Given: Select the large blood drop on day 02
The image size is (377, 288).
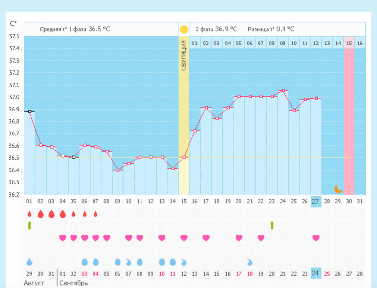Looking at the screenshot, I should [40, 214].
